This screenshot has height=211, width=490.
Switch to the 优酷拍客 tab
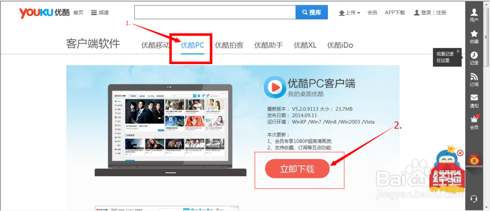click(x=229, y=45)
